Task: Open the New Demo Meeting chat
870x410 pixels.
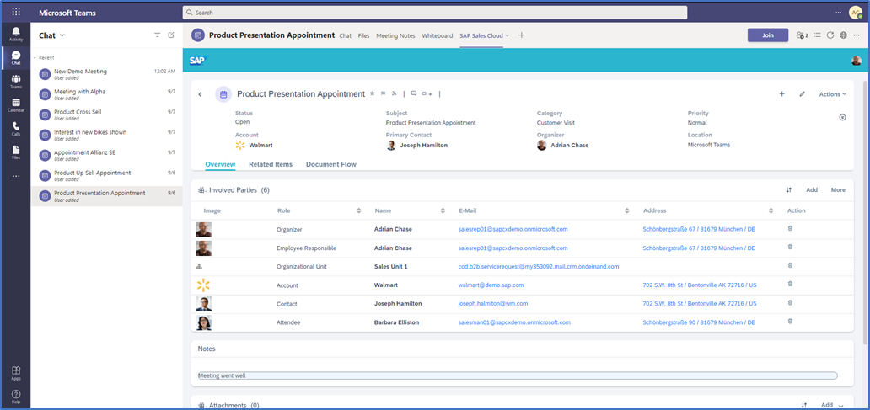Action: tap(106, 74)
